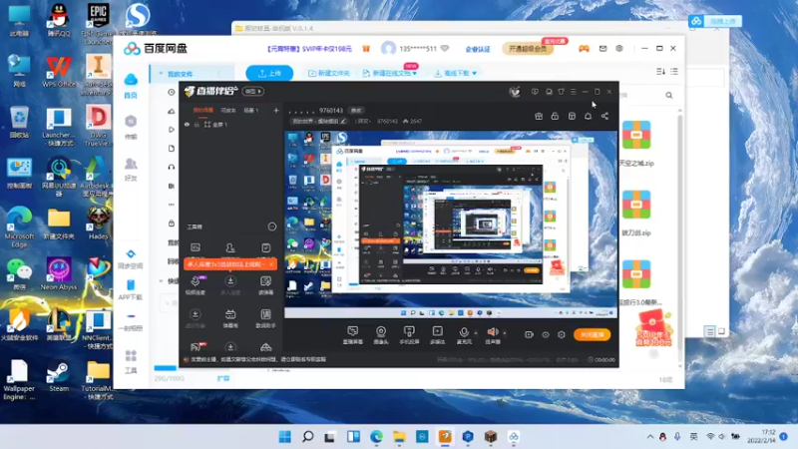Click the 企业认证 link
This screenshot has height=449, width=798.
[x=478, y=49]
